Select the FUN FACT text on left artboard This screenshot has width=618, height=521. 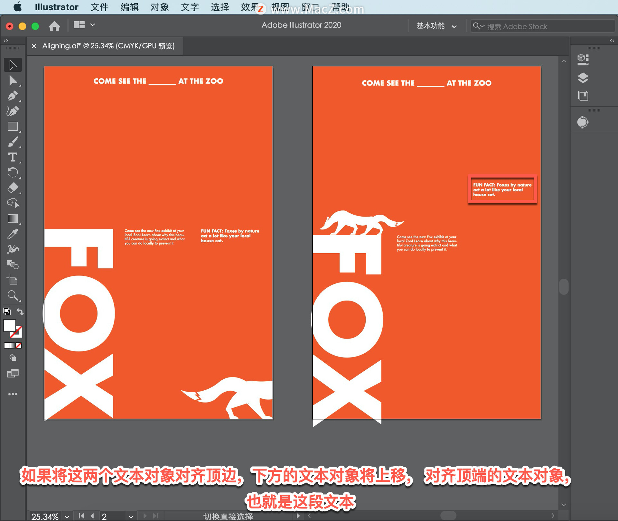tap(230, 236)
